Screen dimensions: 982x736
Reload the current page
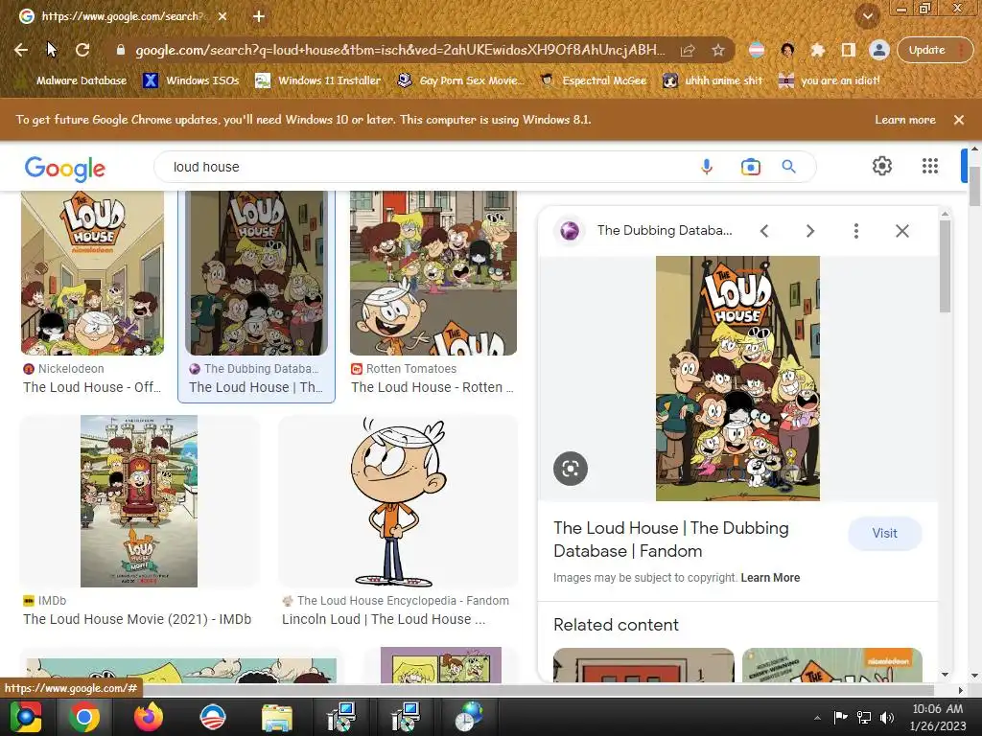pyautogui.click(x=82, y=50)
